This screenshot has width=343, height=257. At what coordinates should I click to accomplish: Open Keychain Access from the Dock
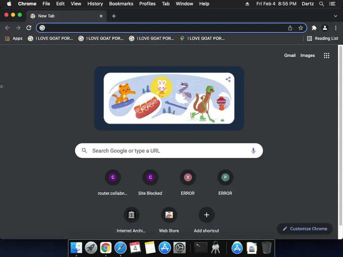click(215, 248)
